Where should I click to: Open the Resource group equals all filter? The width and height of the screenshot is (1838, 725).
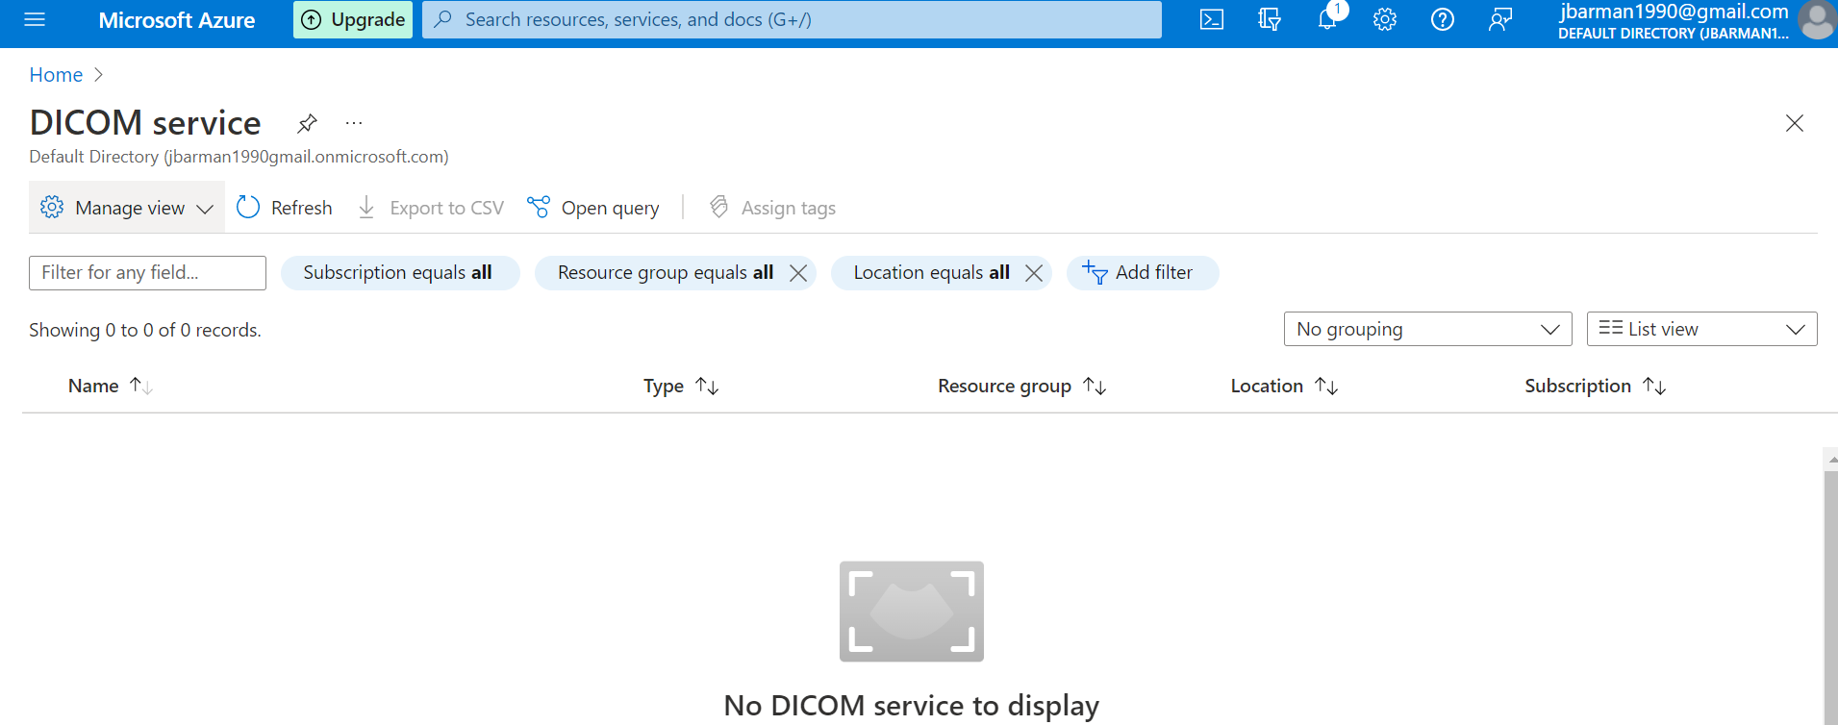[666, 273]
